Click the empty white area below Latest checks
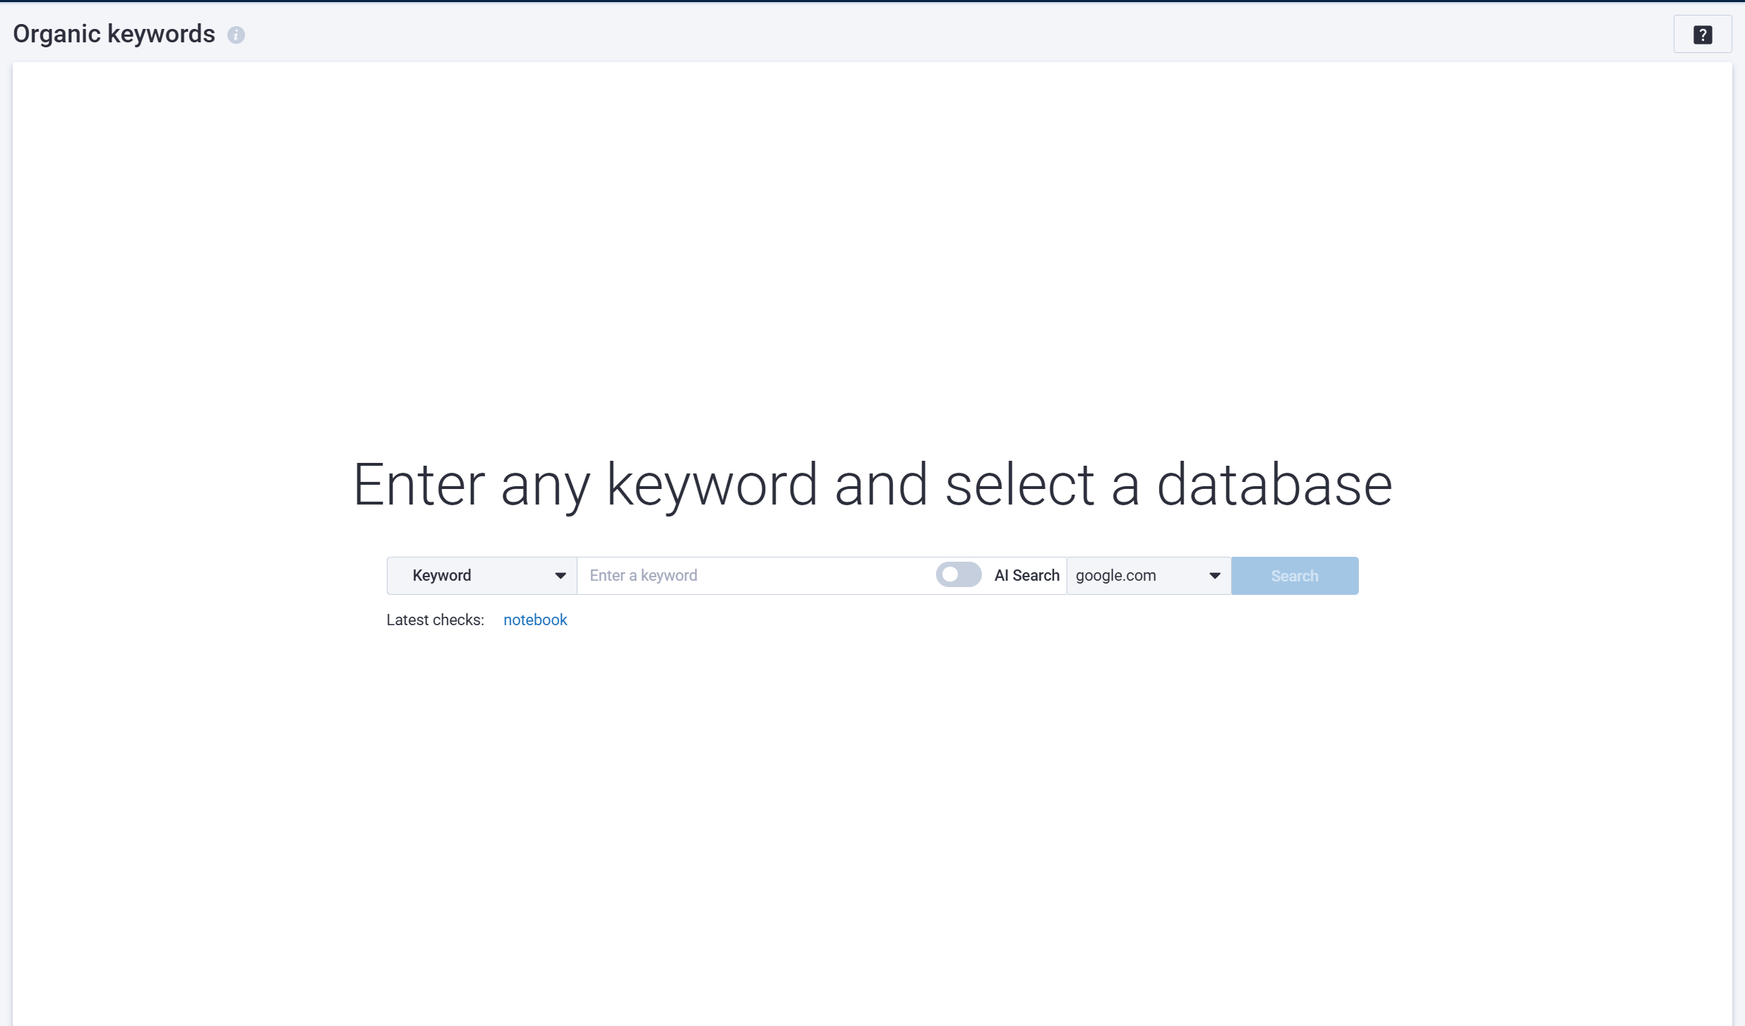Image resolution: width=1745 pixels, height=1026 pixels. (872, 811)
